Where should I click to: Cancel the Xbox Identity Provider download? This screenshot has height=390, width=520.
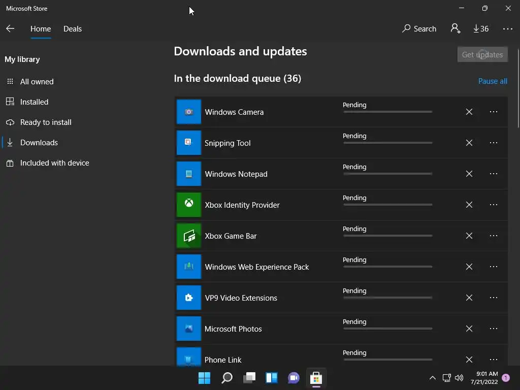[x=469, y=205]
